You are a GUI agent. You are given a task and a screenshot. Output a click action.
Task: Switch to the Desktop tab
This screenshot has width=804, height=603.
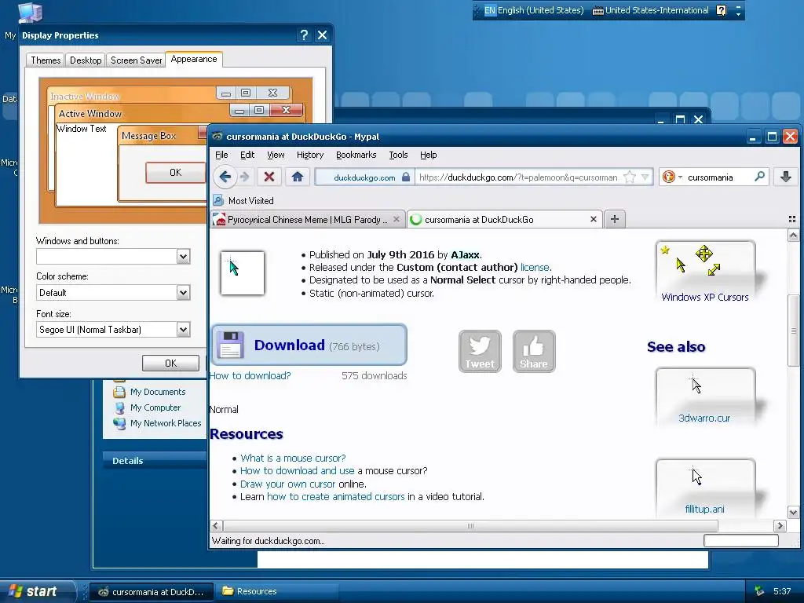tap(86, 60)
